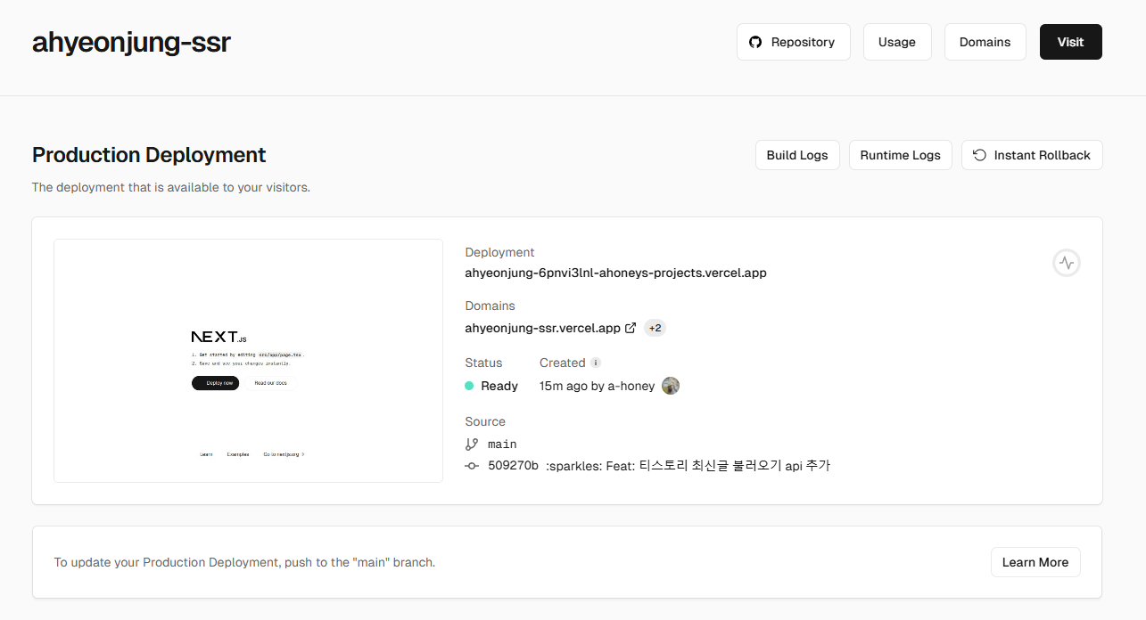Open the Domains settings
Image resolution: width=1146 pixels, height=620 pixels.
pyautogui.click(x=985, y=42)
